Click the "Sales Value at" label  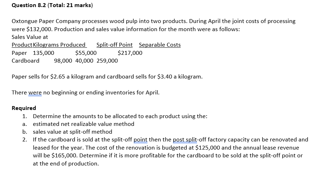point(30,37)
